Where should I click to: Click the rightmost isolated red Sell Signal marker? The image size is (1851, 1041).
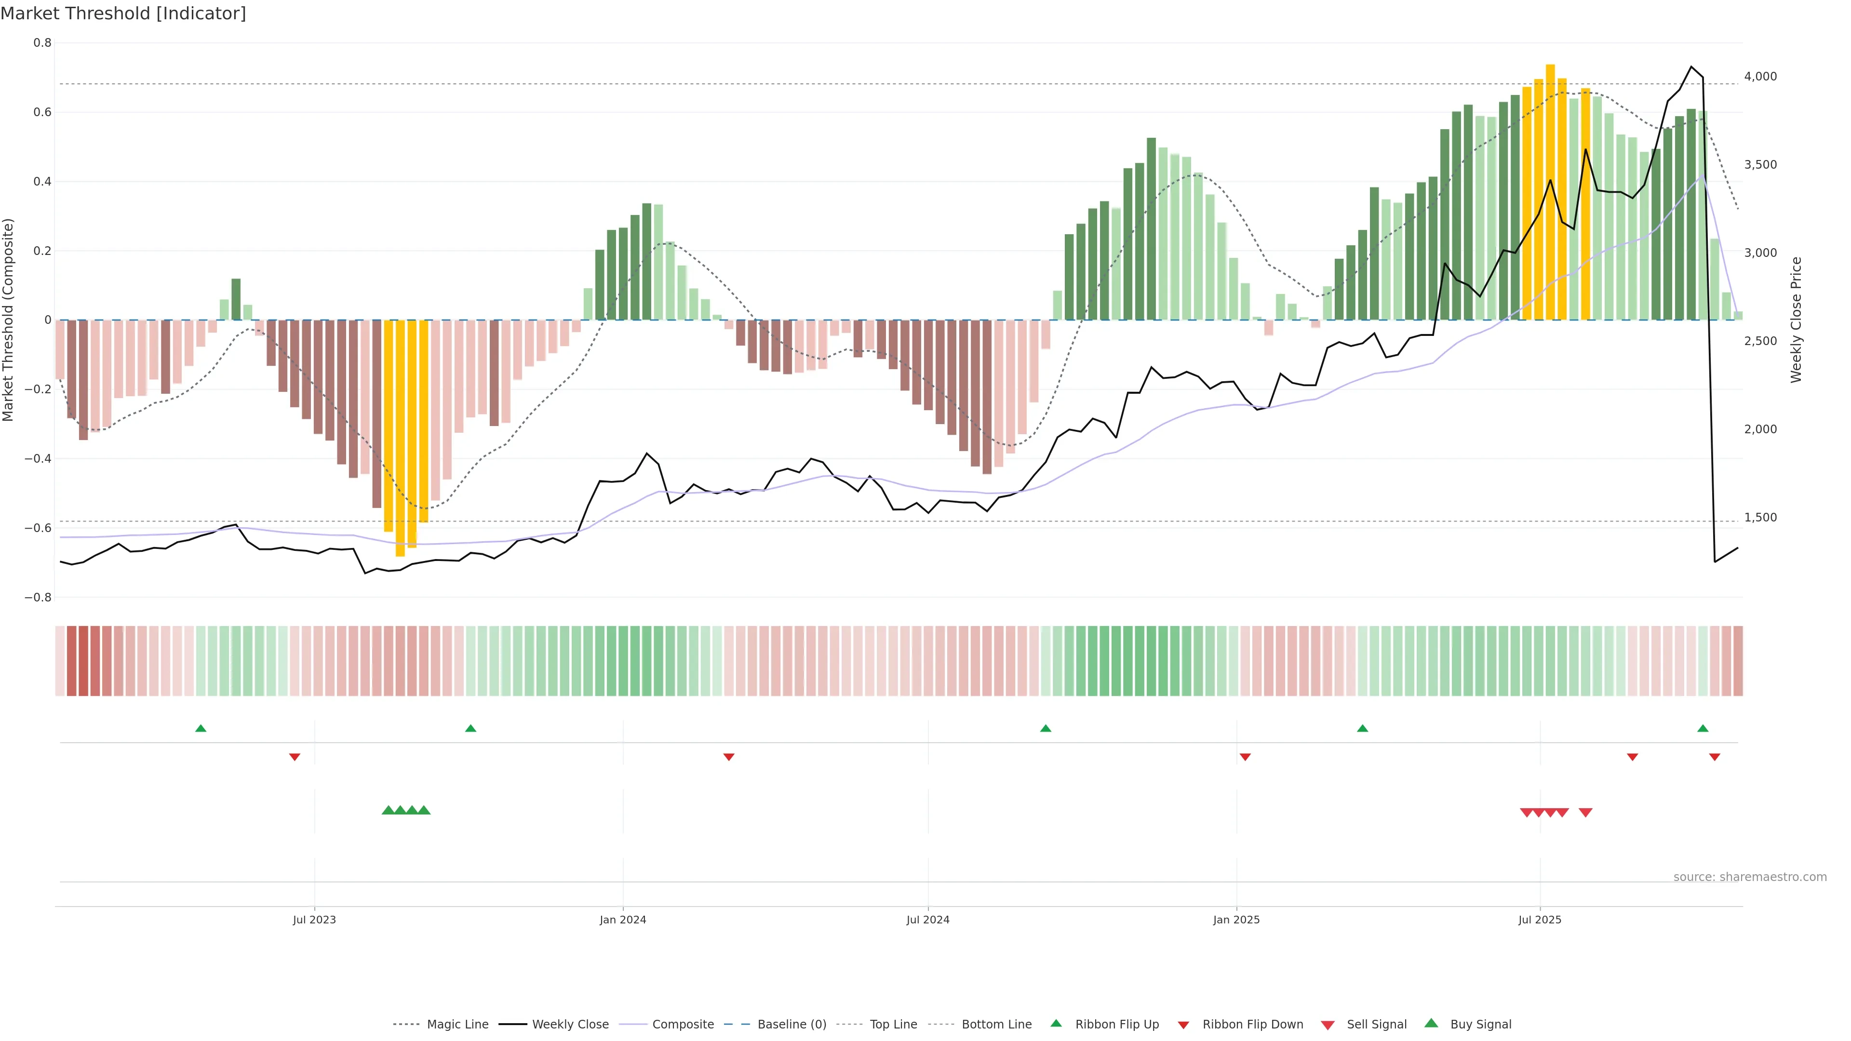click(x=1585, y=813)
